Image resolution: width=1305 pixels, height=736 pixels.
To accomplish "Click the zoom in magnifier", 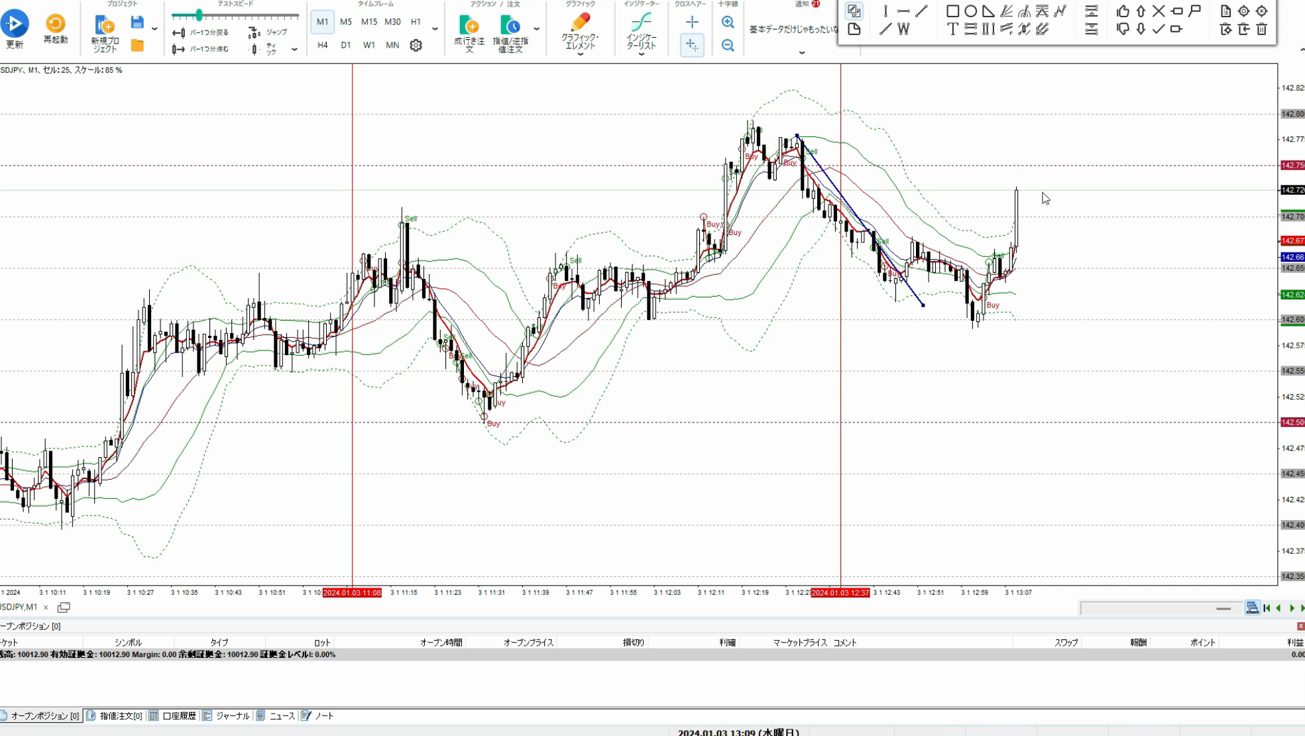I will point(728,23).
